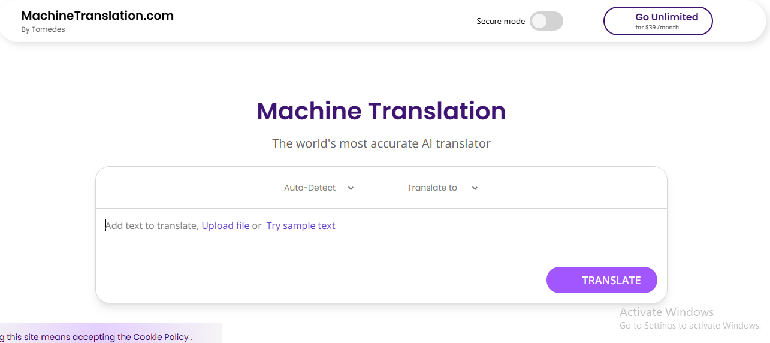Enable the Secure mode switch
The width and height of the screenshot is (770, 343).
click(x=546, y=21)
